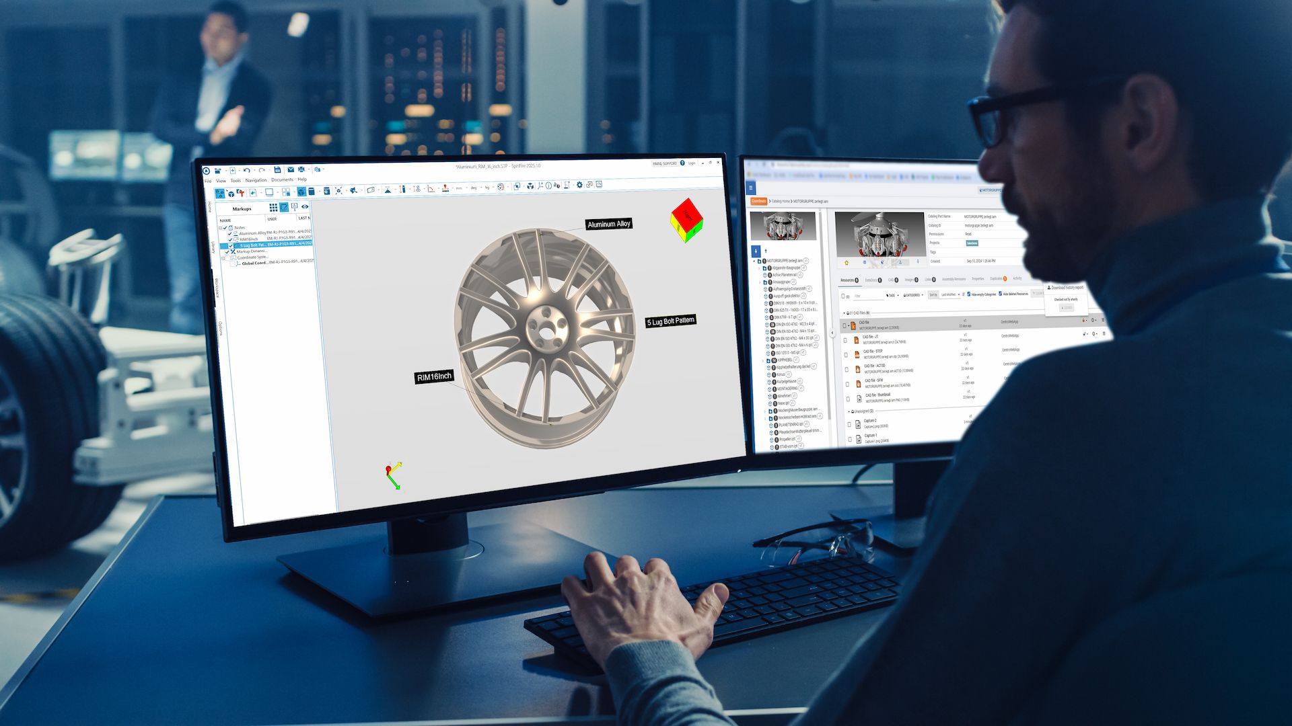Click the Email envelope icon in the toolbar
The image size is (1292, 726).
(x=291, y=169)
